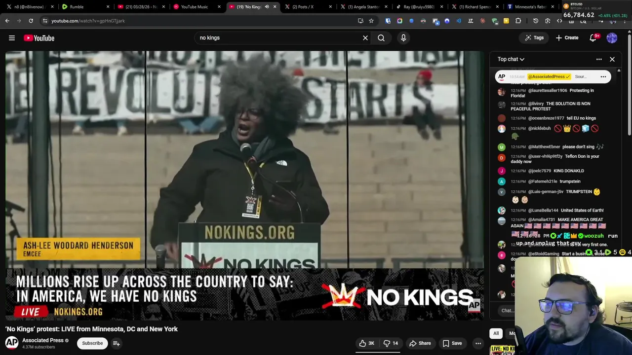Go to the YouTube home logo

point(39,38)
